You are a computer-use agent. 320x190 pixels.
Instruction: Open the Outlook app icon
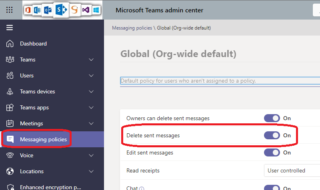[48, 10]
